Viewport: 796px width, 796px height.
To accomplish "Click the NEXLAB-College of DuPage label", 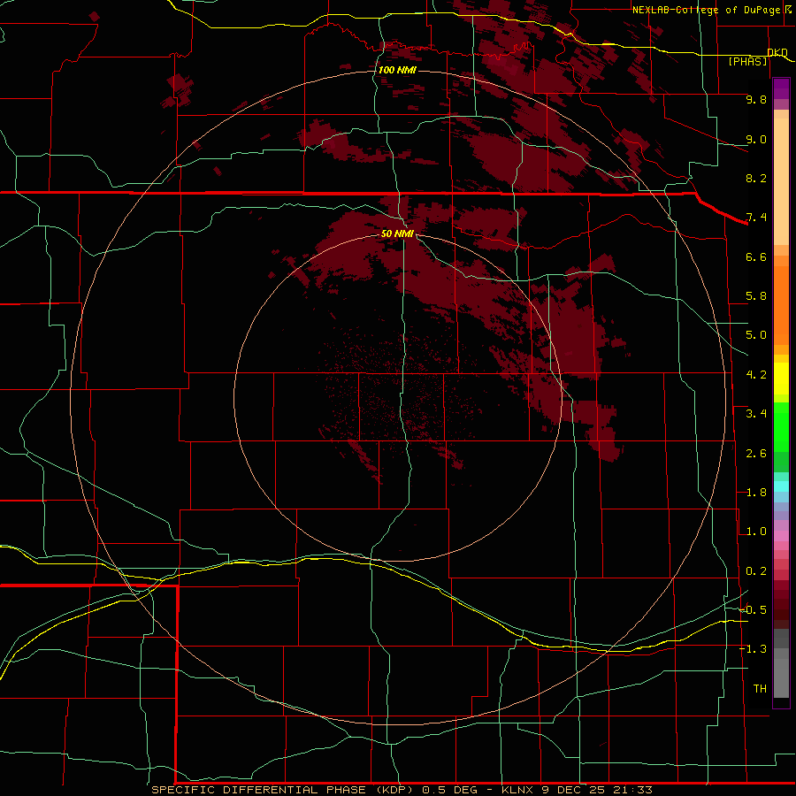I will [706, 10].
